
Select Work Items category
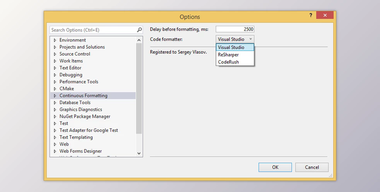pyautogui.click(x=71, y=61)
